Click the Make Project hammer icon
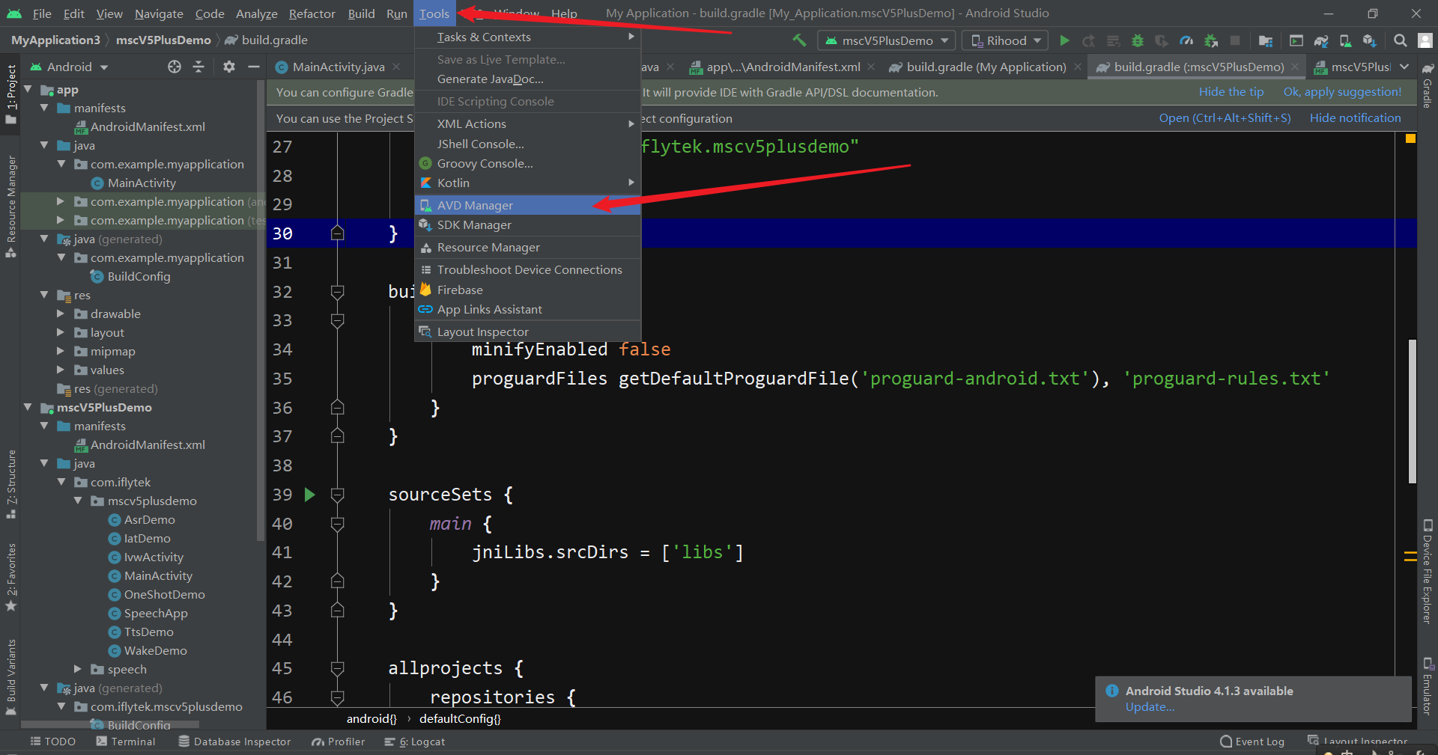The image size is (1438, 755). coord(799,40)
